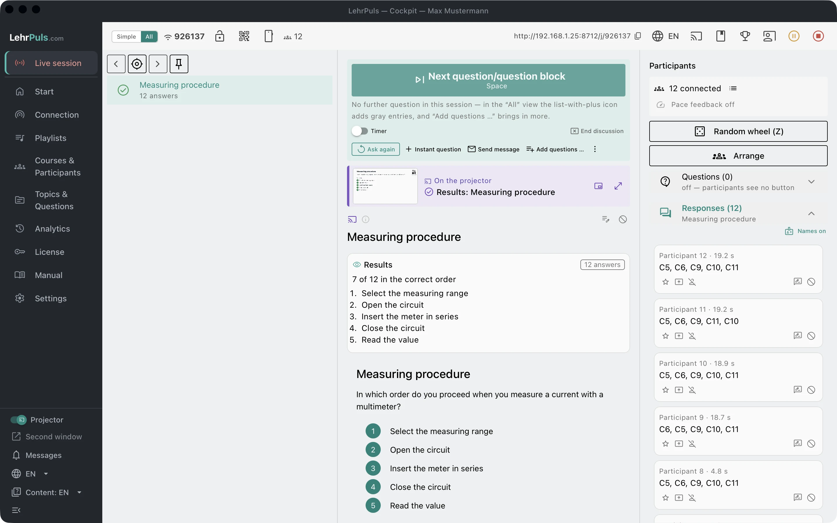Screen dimensions: 837x523
Task: Click Next question/question block button
Action: (488, 80)
